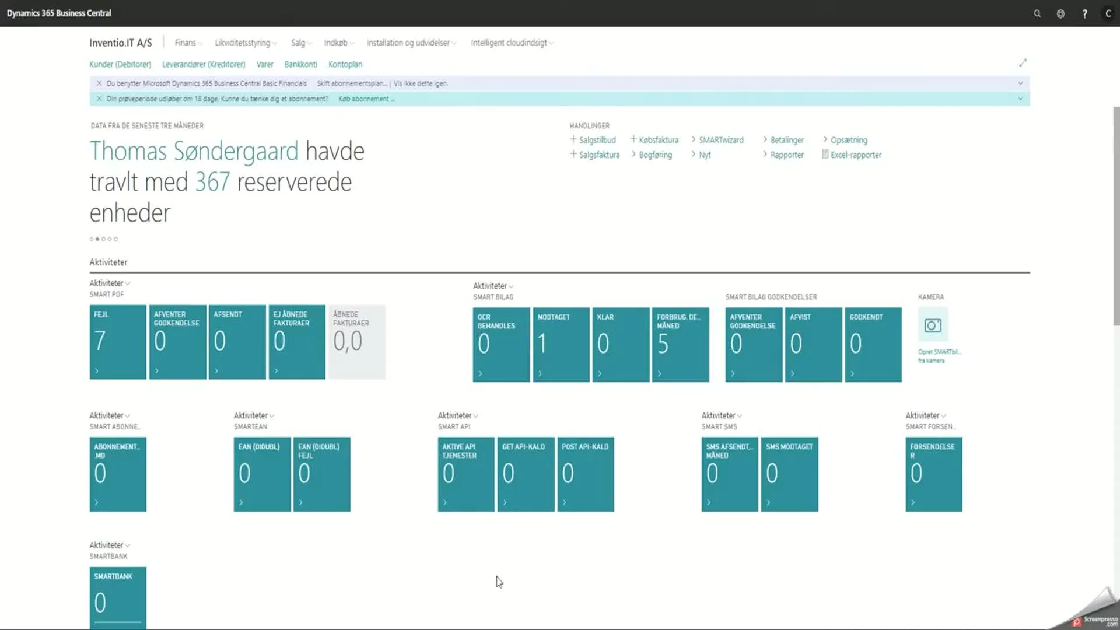
Task: Open the Varer list link
Action: point(265,64)
